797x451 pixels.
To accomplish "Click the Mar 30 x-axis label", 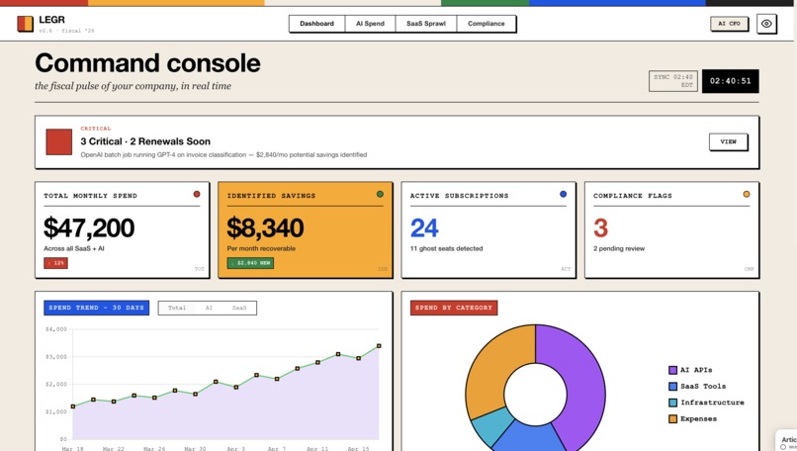I will click(x=195, y=448).
